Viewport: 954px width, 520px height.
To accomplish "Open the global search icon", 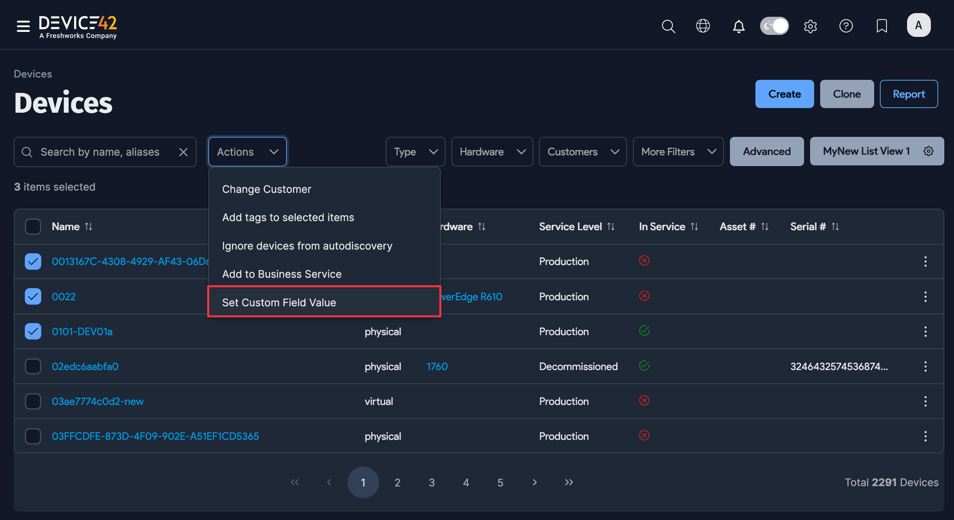I will tap(669, 26).
